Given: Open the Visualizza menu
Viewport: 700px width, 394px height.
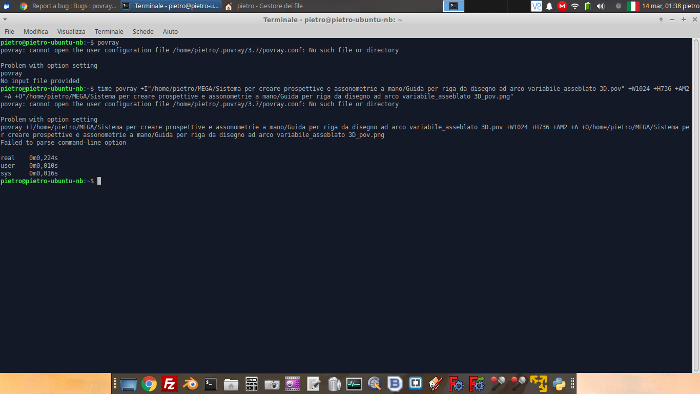Looking at the screenshot, I should pos(71,31).
